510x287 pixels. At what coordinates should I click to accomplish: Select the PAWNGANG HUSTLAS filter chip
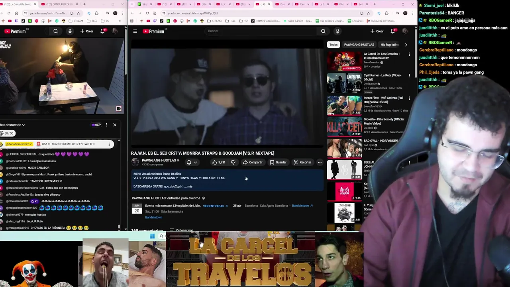(359, 45)
